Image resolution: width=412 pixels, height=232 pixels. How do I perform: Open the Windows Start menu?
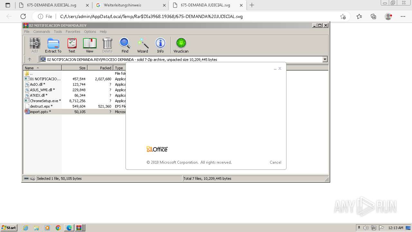(9, 228)
